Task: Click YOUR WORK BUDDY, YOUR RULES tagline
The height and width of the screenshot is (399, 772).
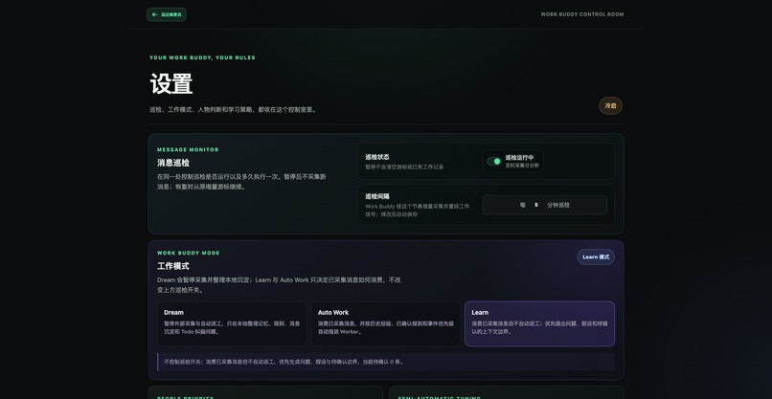Action: (202, 57)
